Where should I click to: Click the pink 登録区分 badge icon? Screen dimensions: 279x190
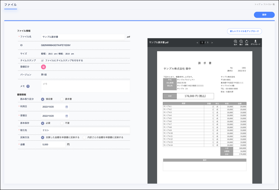(43, 67)
